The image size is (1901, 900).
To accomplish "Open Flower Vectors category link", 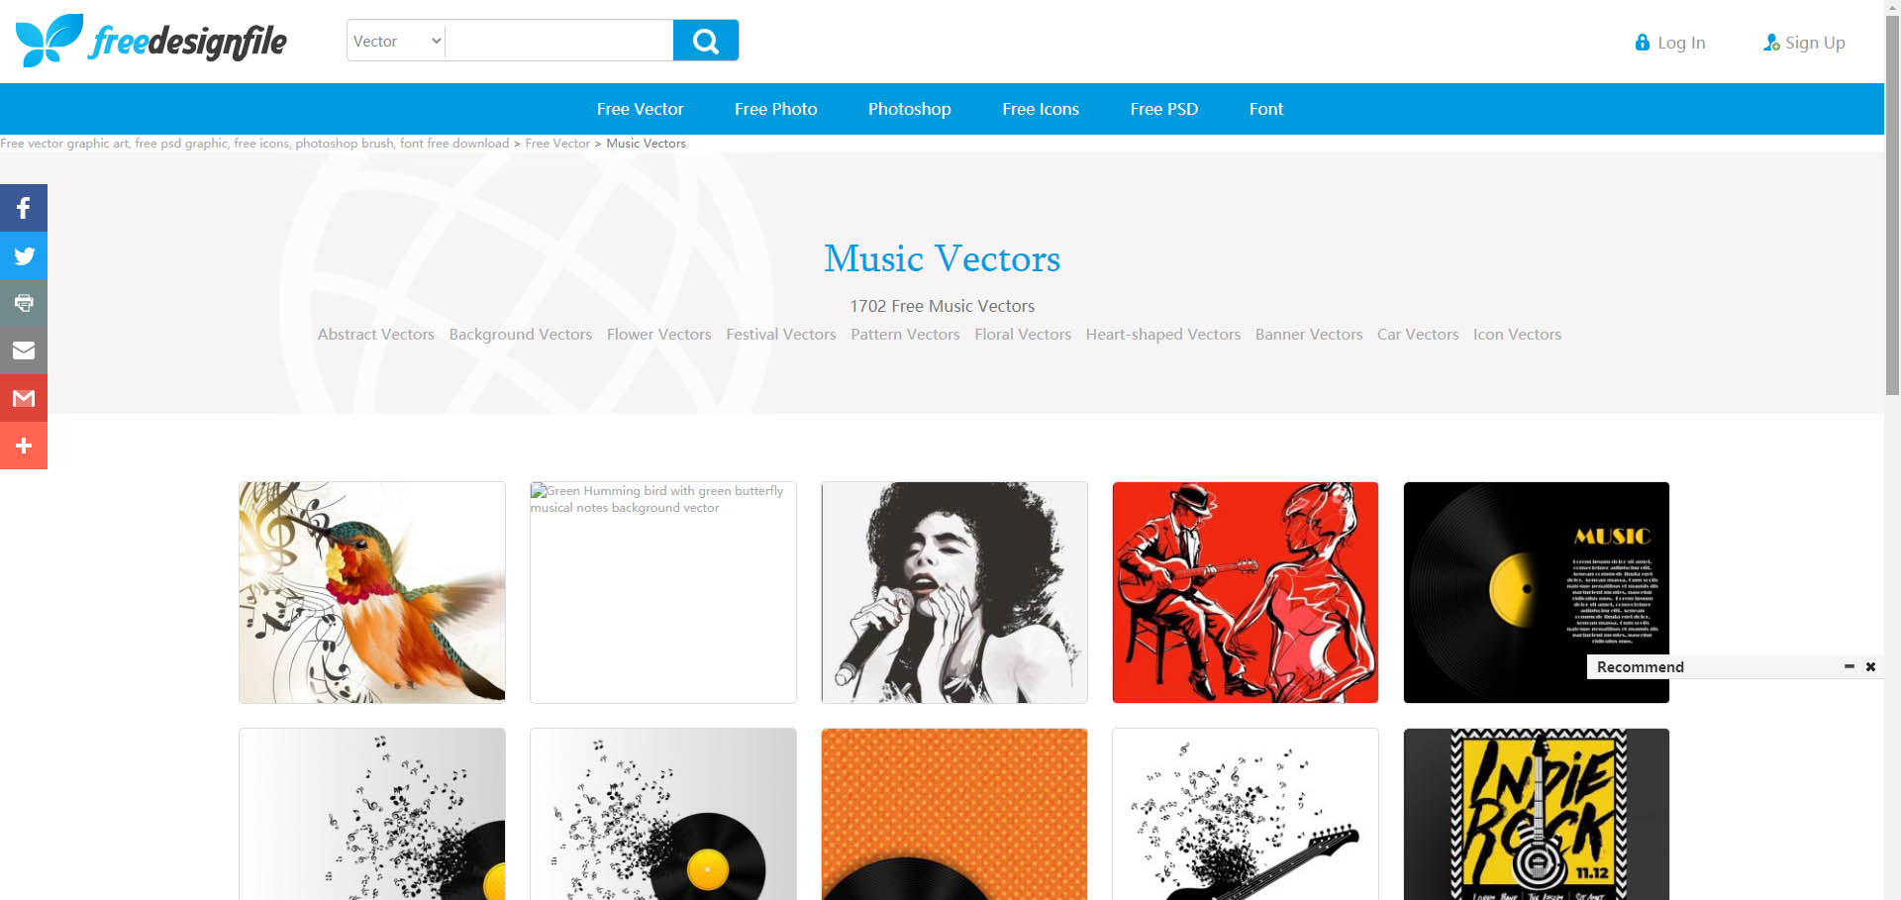I will click(x=658, y=335).
